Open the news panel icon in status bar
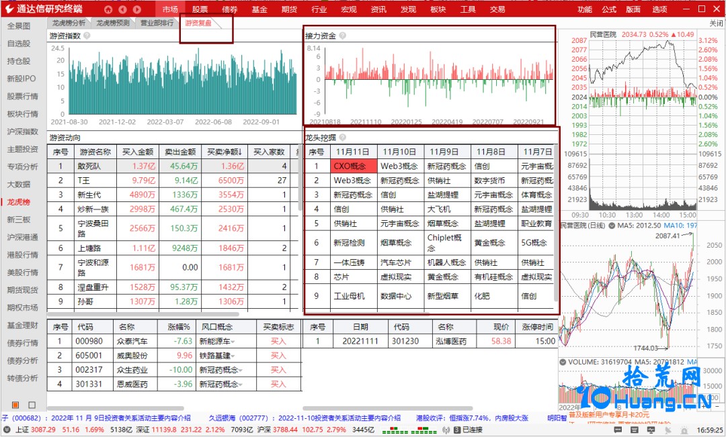726x437 pixels. point(635,430)
